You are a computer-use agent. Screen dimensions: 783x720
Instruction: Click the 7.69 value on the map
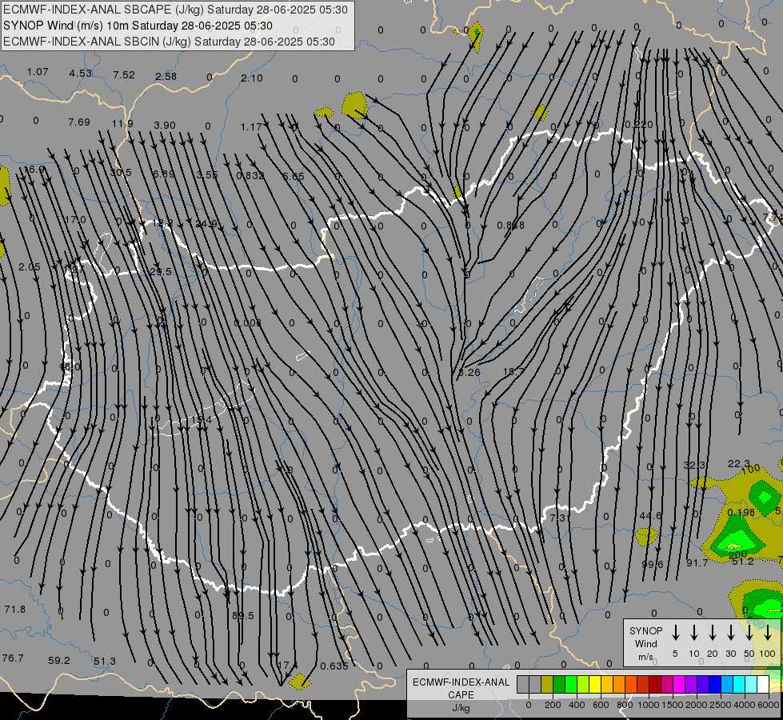79,122
